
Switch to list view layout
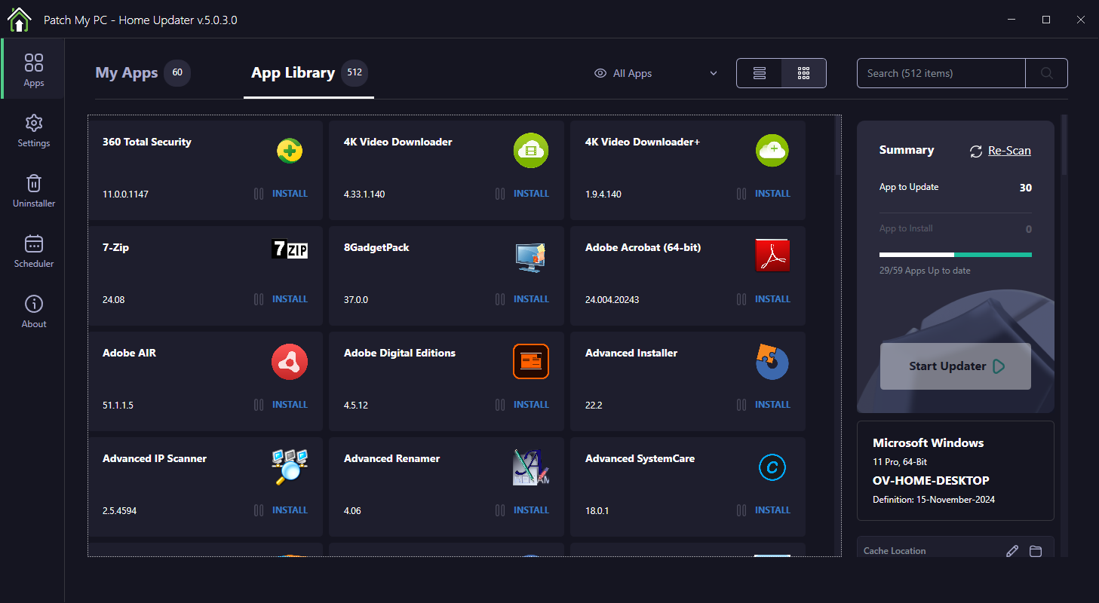tap(760, 73)
